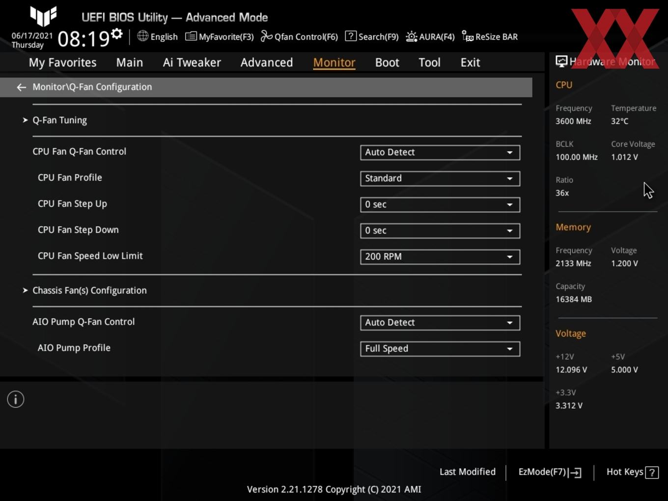Click the Memory voltage 1.200 V value

point(624,263)
